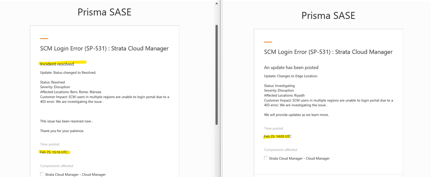Click the 'Status: Resolved' line

click(x=53, y=82)
